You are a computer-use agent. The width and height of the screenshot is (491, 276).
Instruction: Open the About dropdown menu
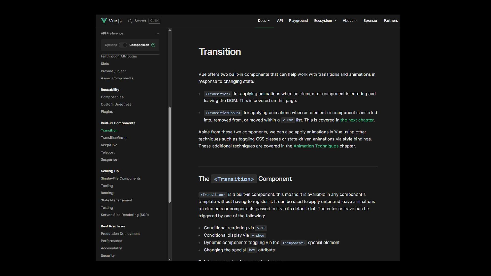tap(350, 21)
